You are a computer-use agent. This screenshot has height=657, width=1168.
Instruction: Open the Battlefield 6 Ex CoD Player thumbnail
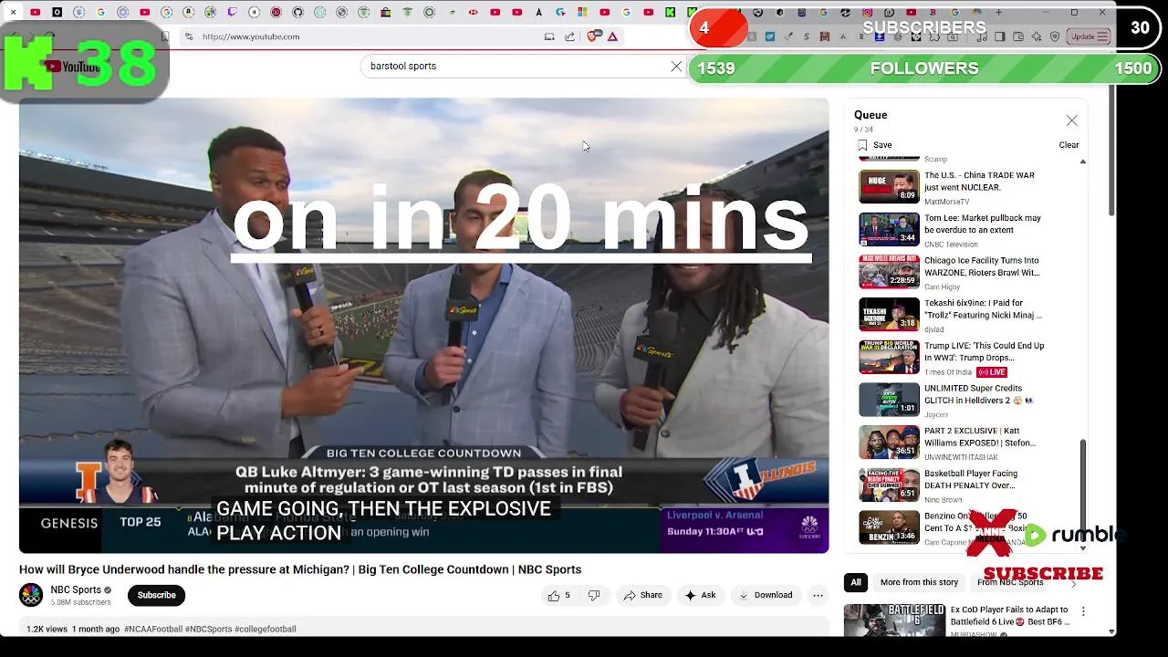click(894, 620)
